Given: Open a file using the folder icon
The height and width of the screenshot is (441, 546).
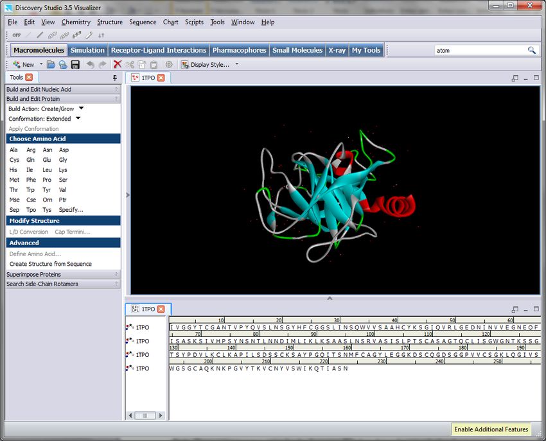Looking at the screenshot, I should pos(51,65).
